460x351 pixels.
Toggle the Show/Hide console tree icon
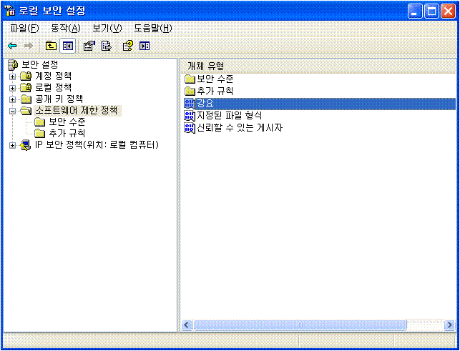click(x=68, y=46)
